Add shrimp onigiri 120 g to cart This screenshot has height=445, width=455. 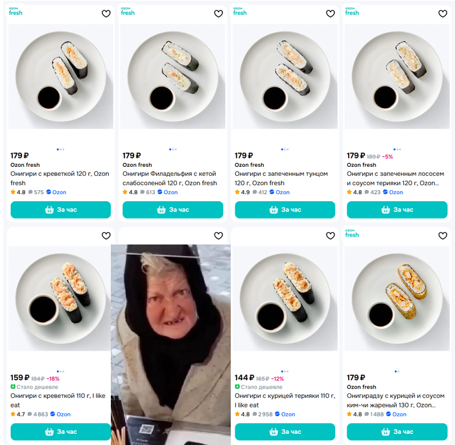(60, 210)
